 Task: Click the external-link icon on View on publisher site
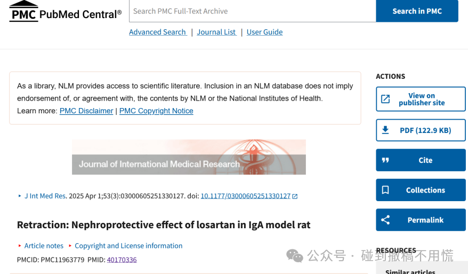(385, 99)
